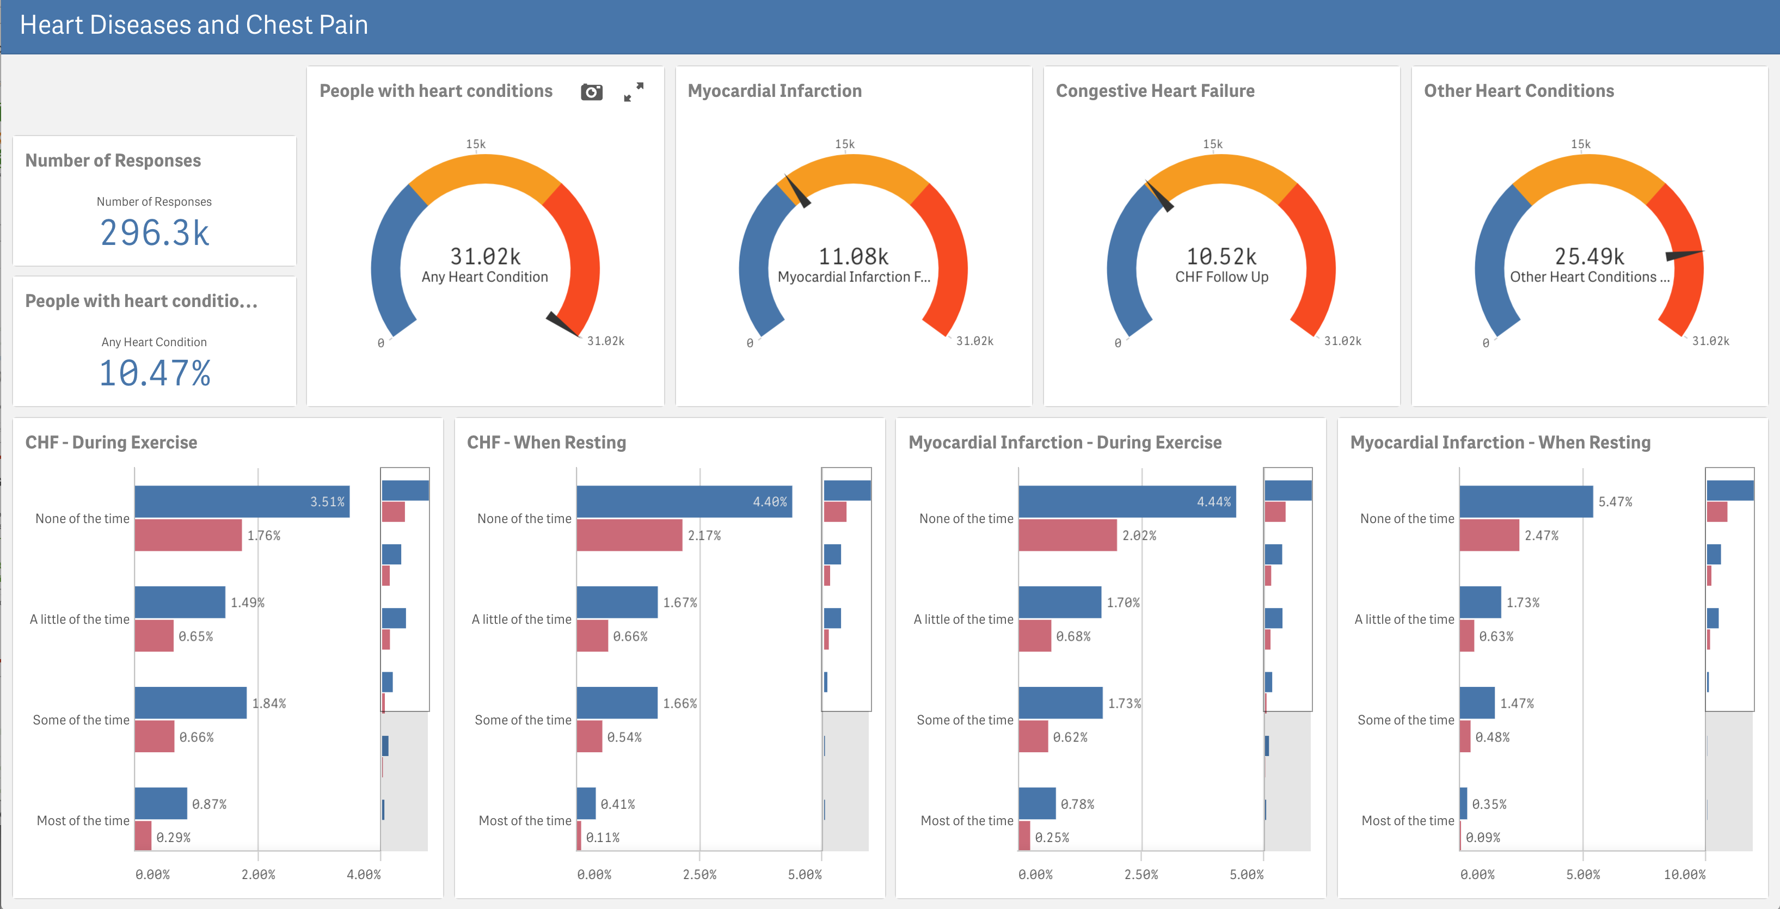Click the 10.47% Any Heart Condition KPI
The image size is (1780, 909).
click(x=154, y=373)
